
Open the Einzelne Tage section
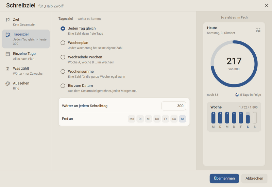tap(26, 56)
